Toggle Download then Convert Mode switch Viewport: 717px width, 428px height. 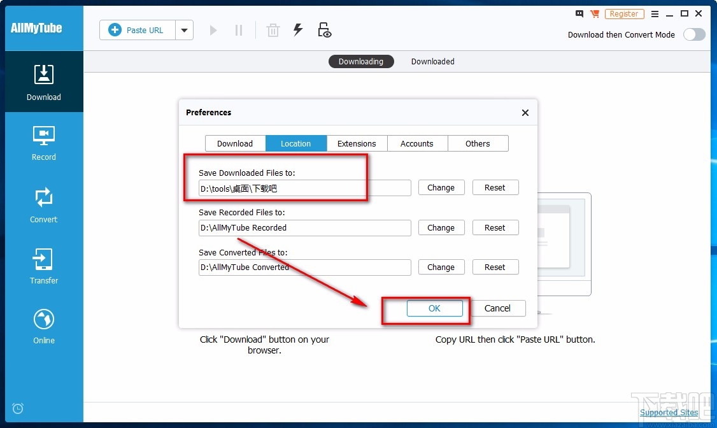tap(694, 35)
